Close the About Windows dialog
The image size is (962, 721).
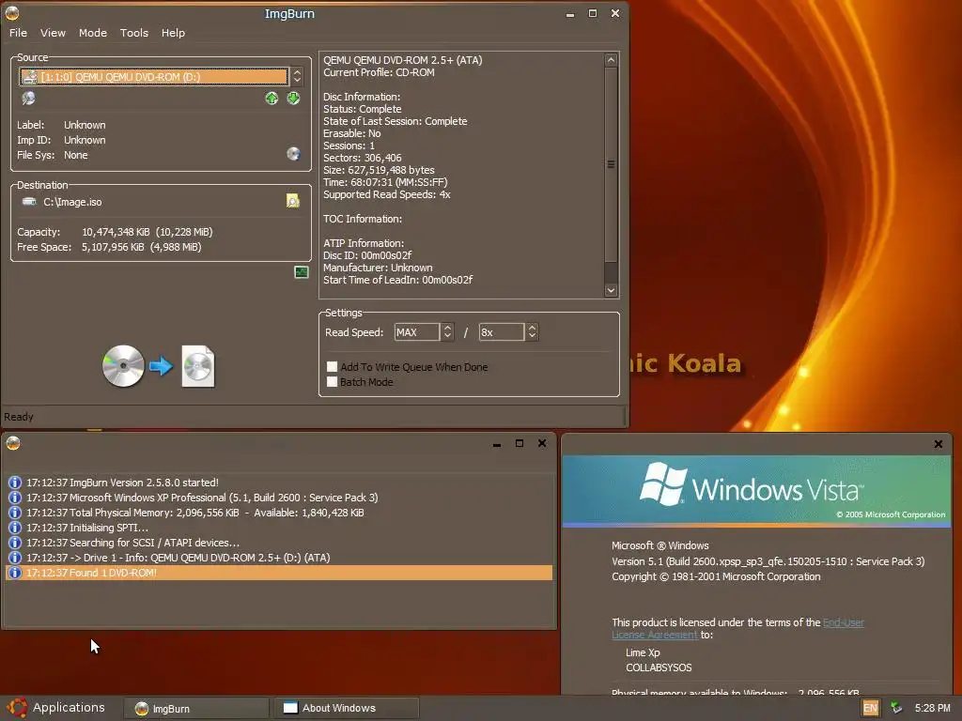click(939, 444)
